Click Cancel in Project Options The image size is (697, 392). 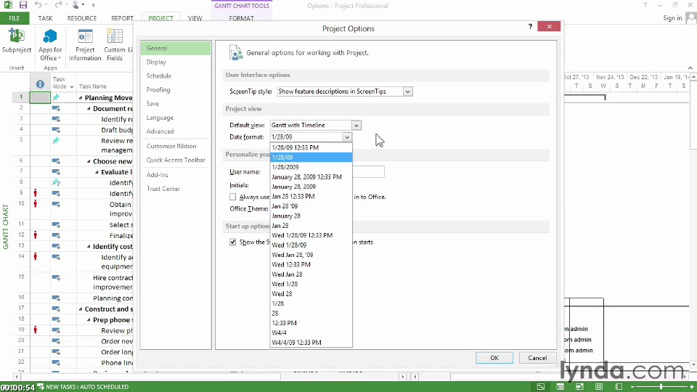click(537, 358)
